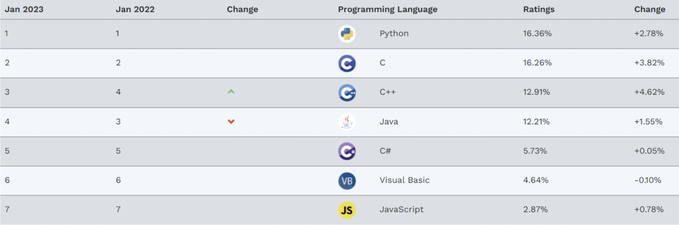The height and width of the screenshot is (225, 679).
Task: Click the -0.10% change for Visual Basic
Action: tap(648, 180)
